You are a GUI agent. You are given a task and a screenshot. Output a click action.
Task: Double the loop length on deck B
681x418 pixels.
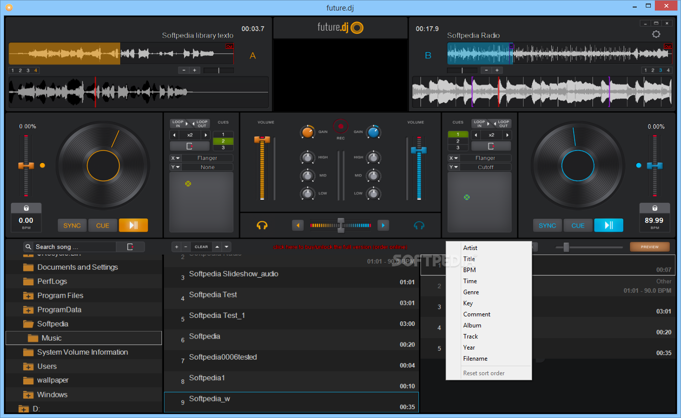(x=507, y=135)
